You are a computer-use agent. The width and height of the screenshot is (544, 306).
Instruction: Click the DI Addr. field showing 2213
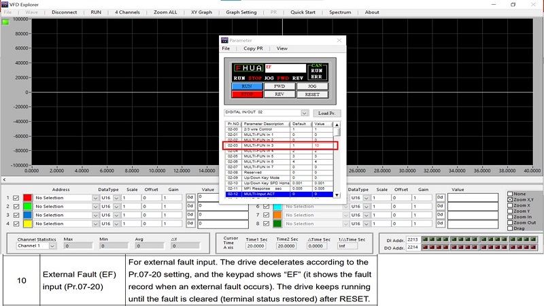point(413,239)
